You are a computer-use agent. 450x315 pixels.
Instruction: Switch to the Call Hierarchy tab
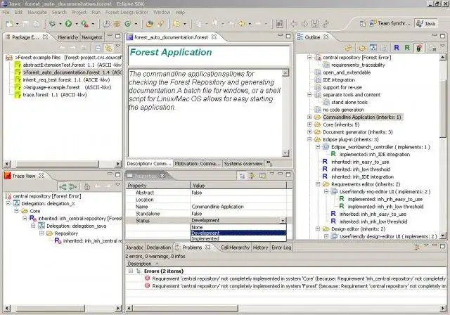[x=235, y=247]
